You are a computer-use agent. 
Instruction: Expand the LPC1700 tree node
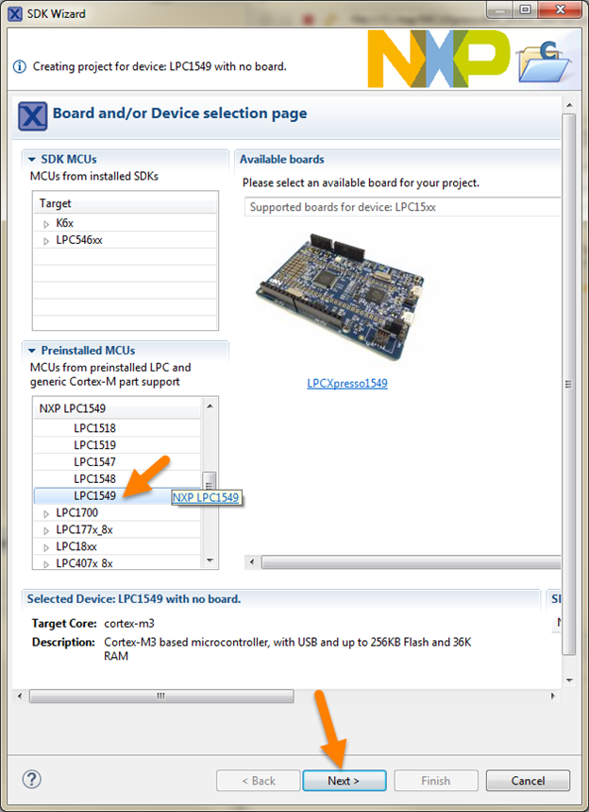pos(46,513)
